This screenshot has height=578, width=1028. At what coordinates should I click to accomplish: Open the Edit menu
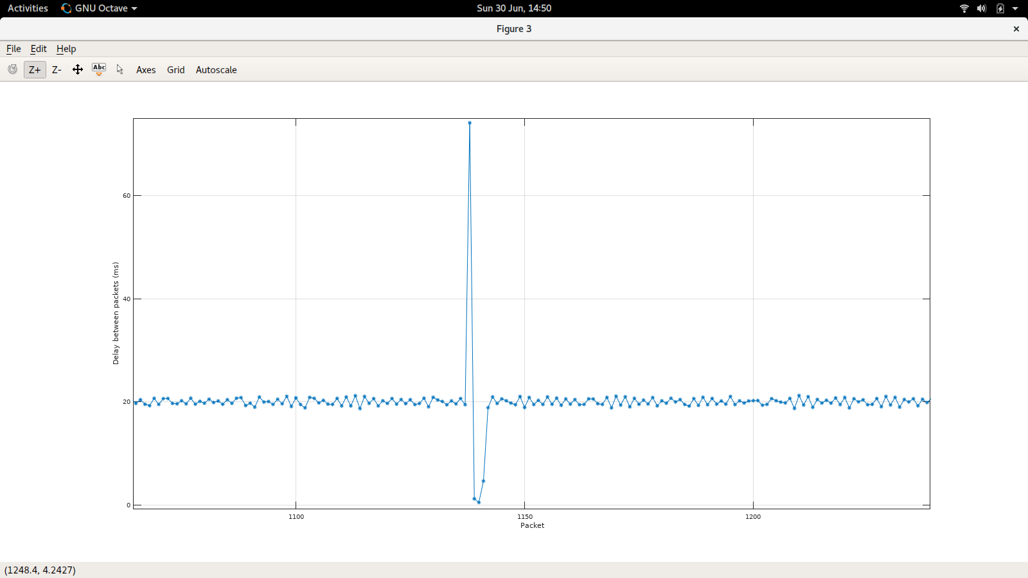click(39, 49)
